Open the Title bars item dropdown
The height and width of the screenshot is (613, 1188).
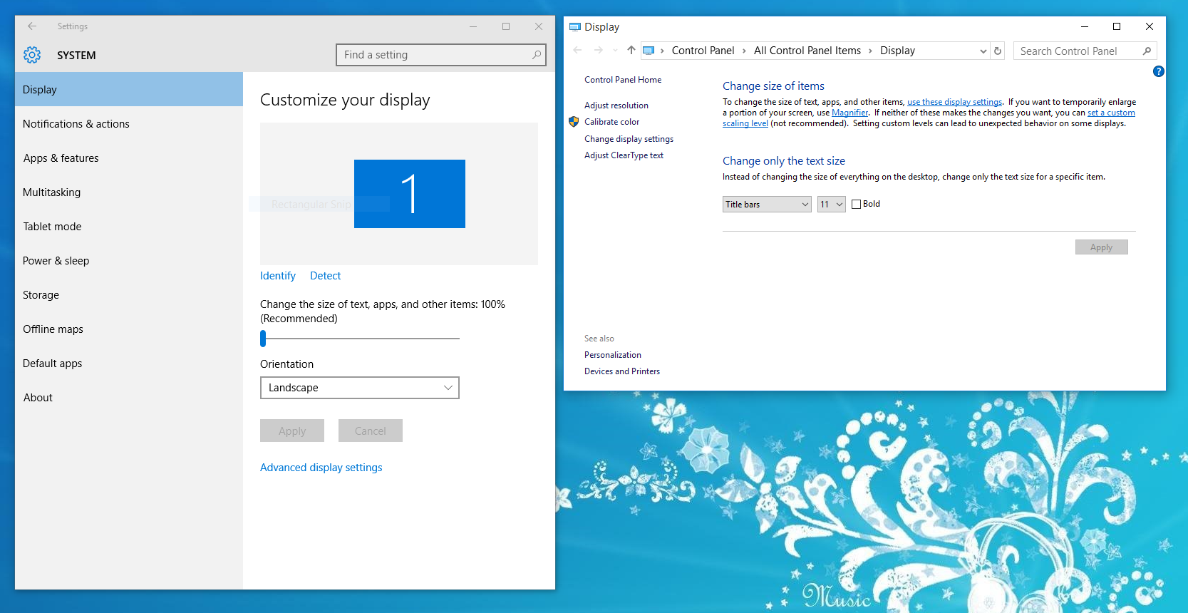767,205
